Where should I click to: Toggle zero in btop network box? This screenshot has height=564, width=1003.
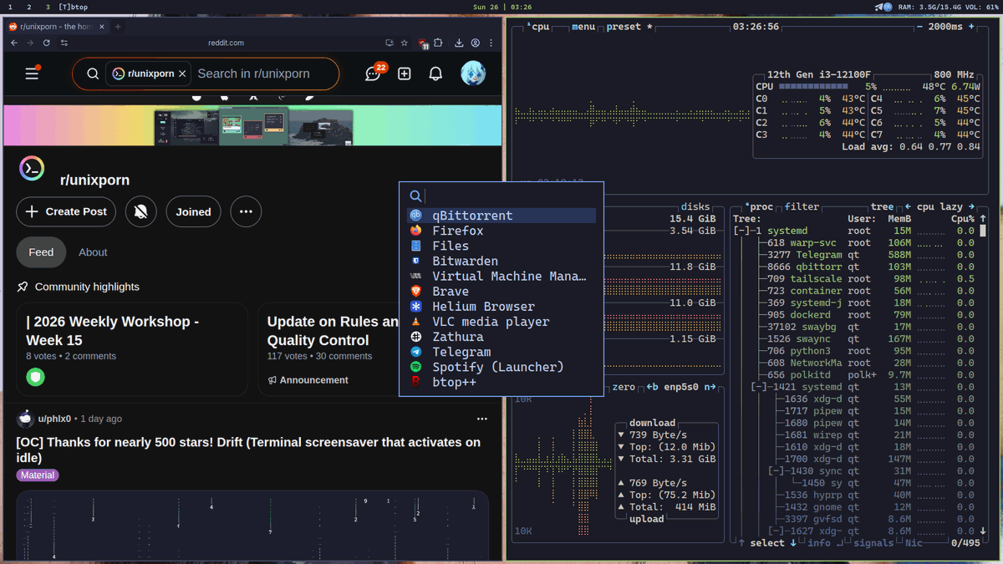coord(624,387)
